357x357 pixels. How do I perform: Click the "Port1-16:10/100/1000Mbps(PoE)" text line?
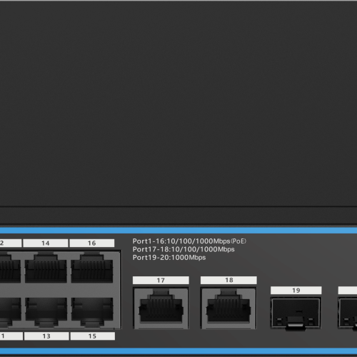(x=189, y=241)
